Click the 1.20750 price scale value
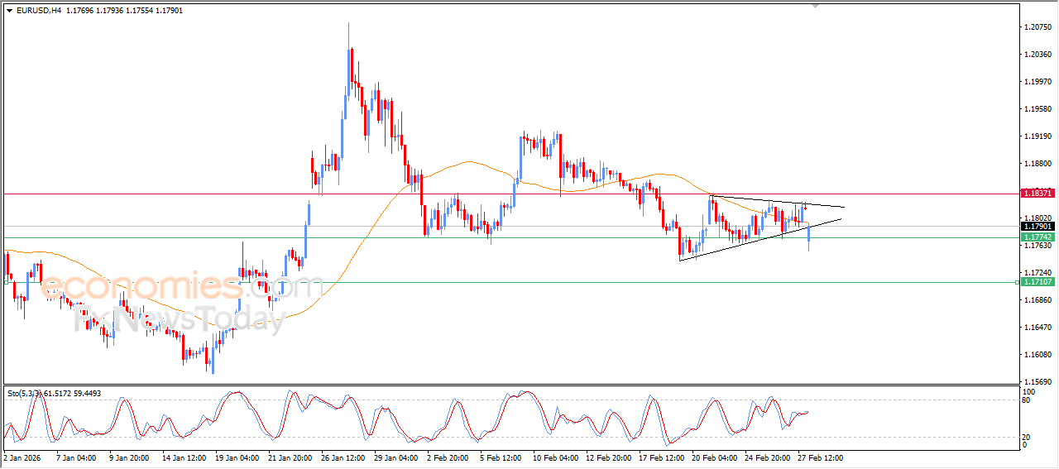Image resolution: width=1059 pixels, height=469 pixels. (x=1037, y=27)
